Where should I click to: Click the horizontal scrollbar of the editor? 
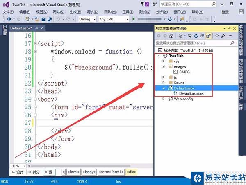81,166
